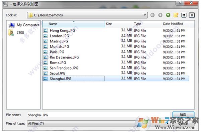
Task: Click the Forward navigation arrow icon
Action: point(160,15)
